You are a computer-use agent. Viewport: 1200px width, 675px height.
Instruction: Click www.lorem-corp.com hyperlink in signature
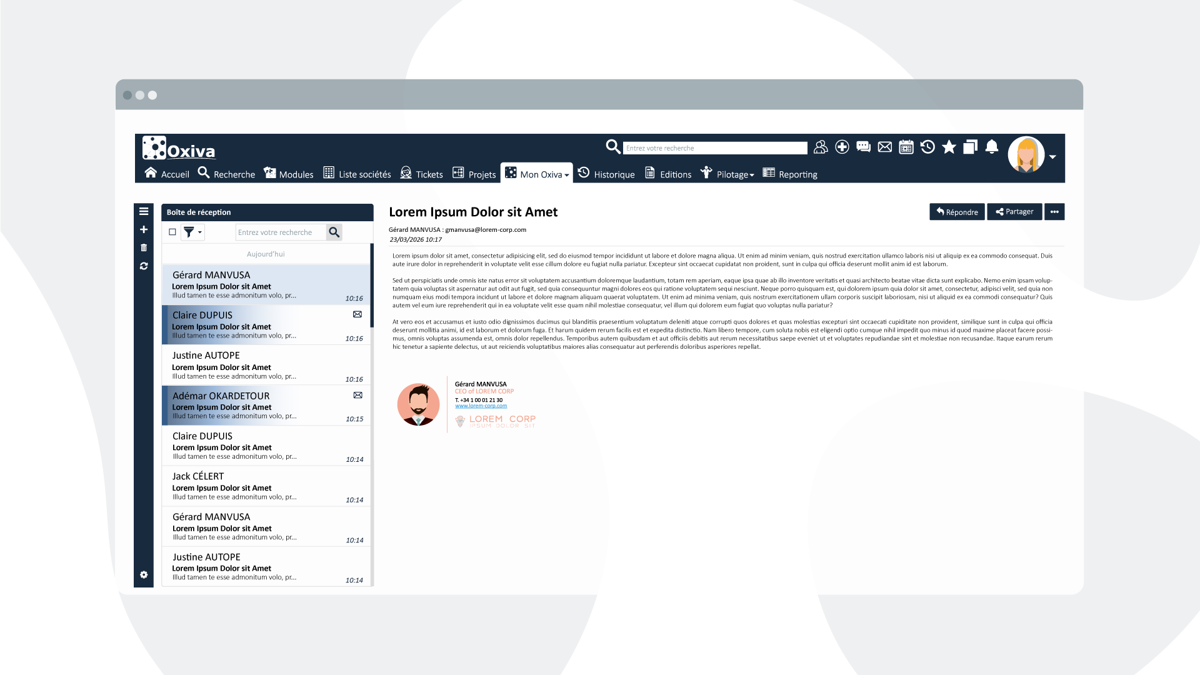pos(482,406)
